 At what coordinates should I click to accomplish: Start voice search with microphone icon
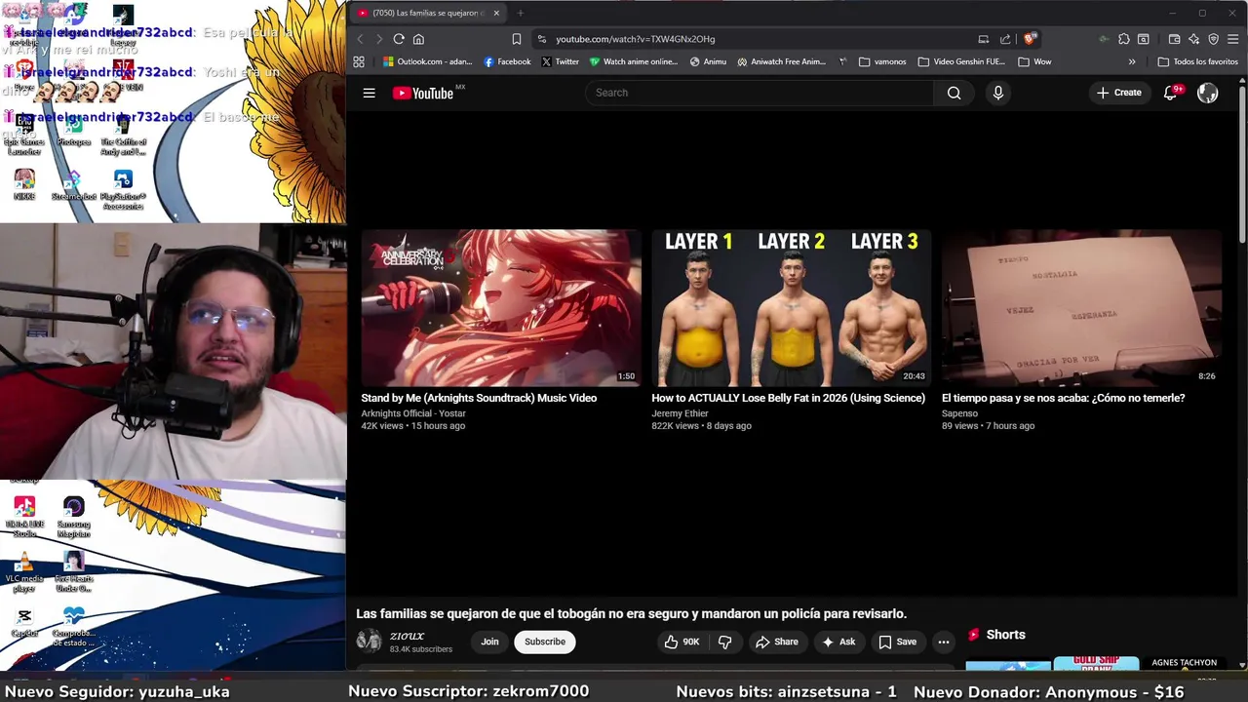pos(997,93)
